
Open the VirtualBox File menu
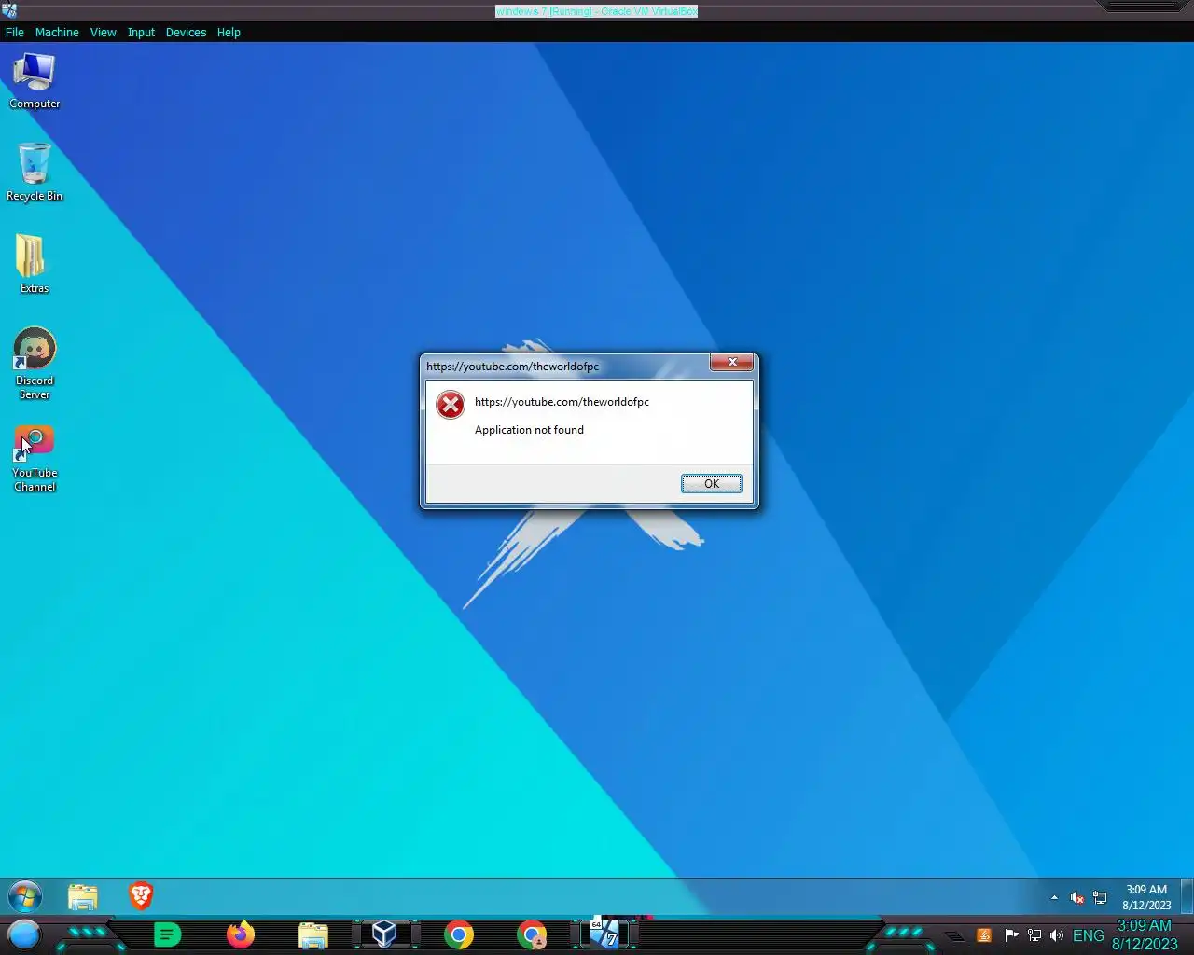pos(15,32)
